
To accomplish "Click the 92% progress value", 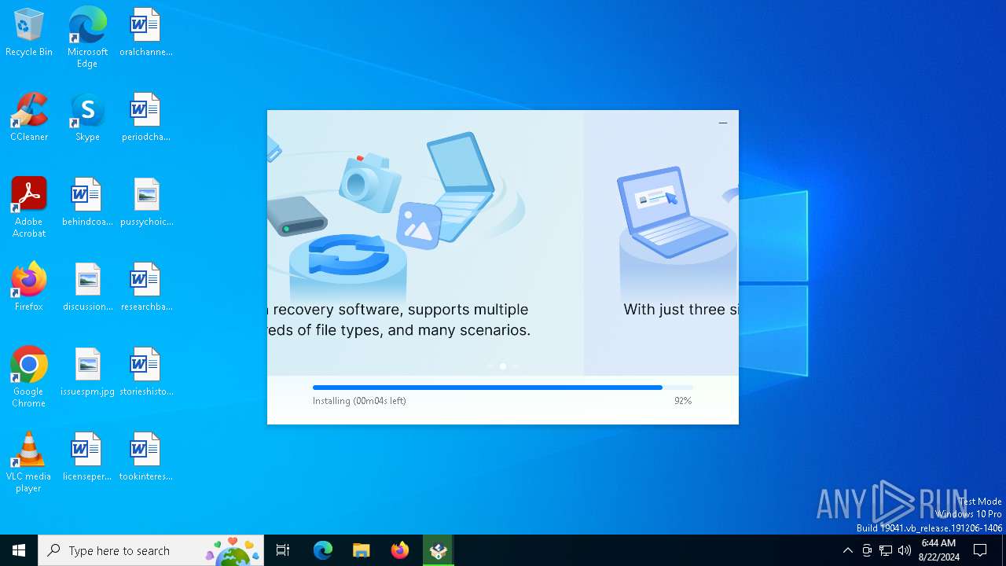I will pyautogui.click(x=683, y=401).
